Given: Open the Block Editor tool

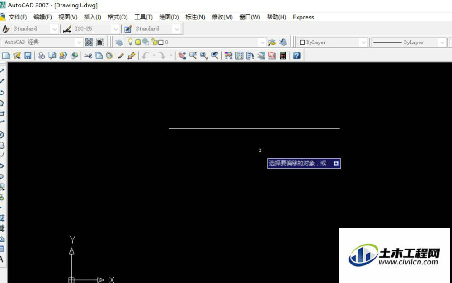Looking at the screenshot, I should coord(132,55).
